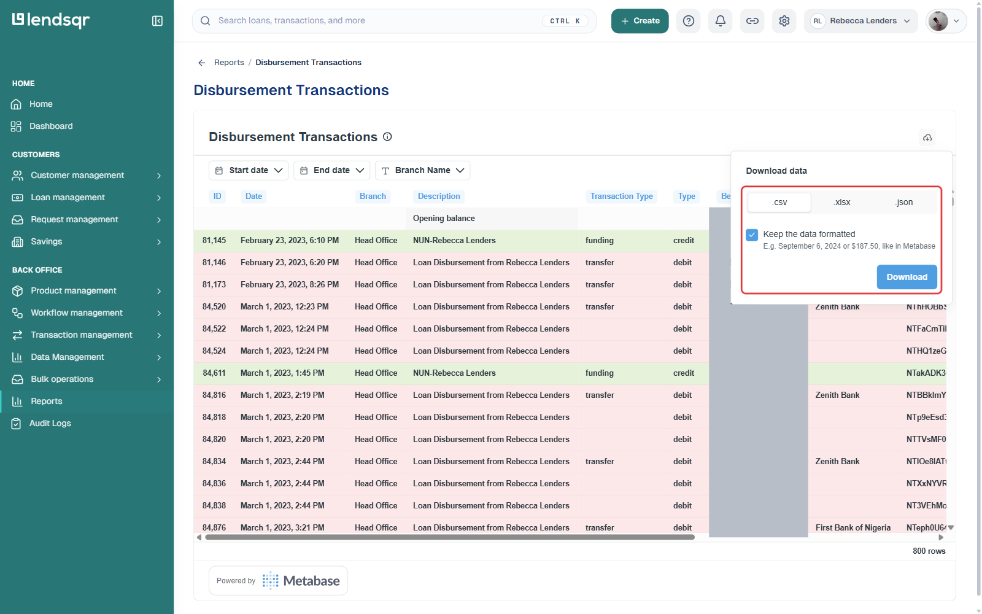The height and width of the screenshot is (614, 982).
Task: Click the Savings building icon
Action: (x=18, y=242)
